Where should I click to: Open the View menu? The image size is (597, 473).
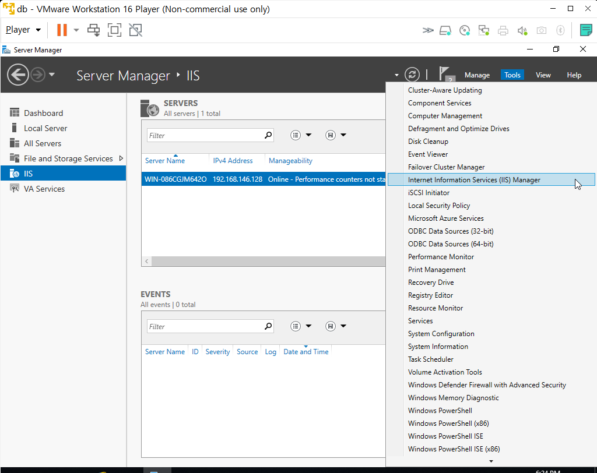tap(543, 75)
